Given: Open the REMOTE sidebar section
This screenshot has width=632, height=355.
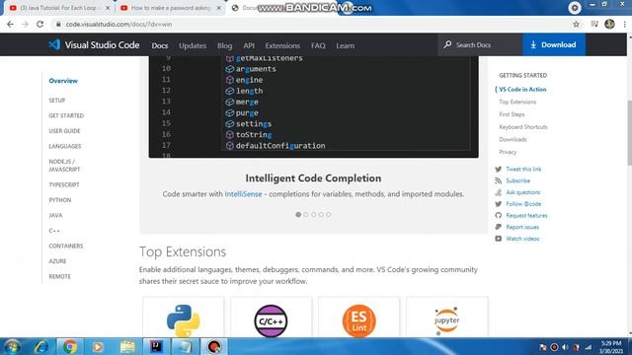Looking at the screenshot, I should tap(59, 276).
